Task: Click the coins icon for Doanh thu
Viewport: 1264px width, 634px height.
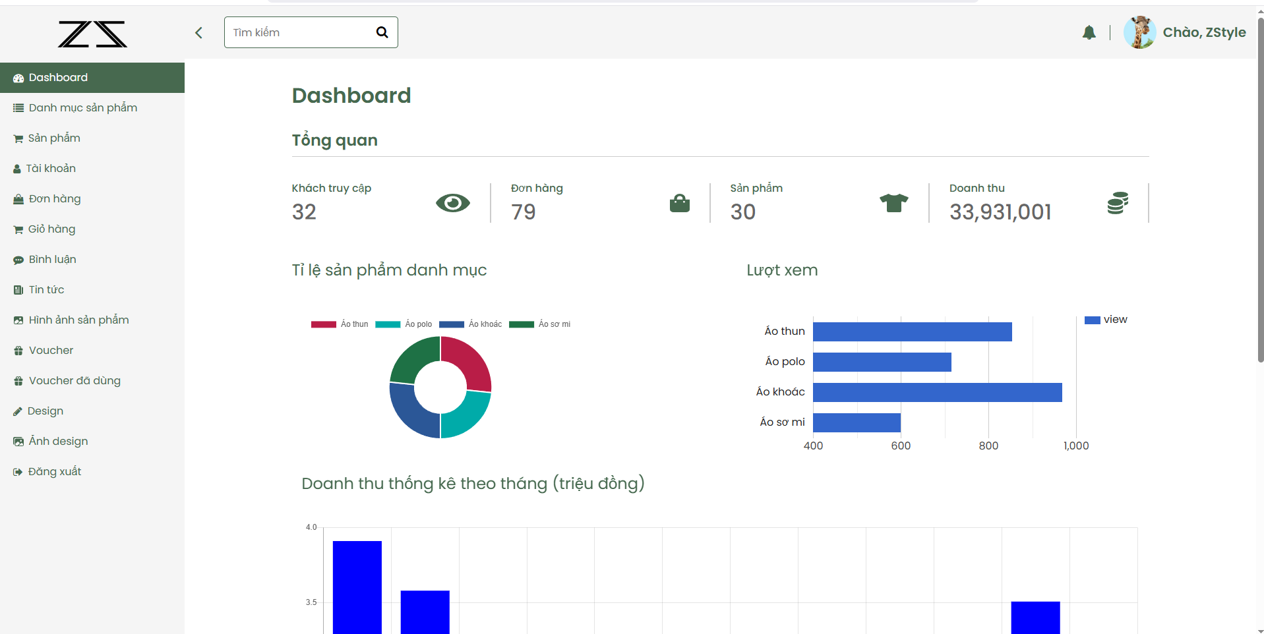Action: (1118, 203)
